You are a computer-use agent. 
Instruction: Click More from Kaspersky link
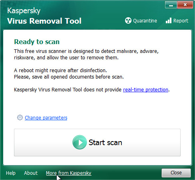(x=69, y=173)
